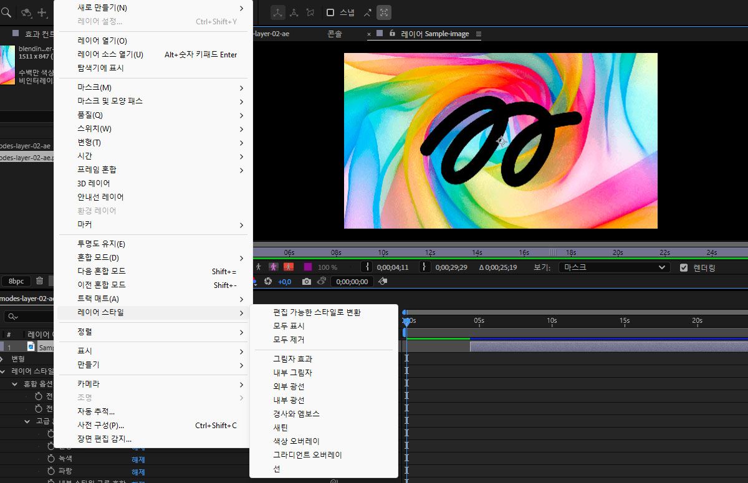Select 경사와 엠보스 in the submenu
The width and height of the screenshot is (748, 483).
296,414
